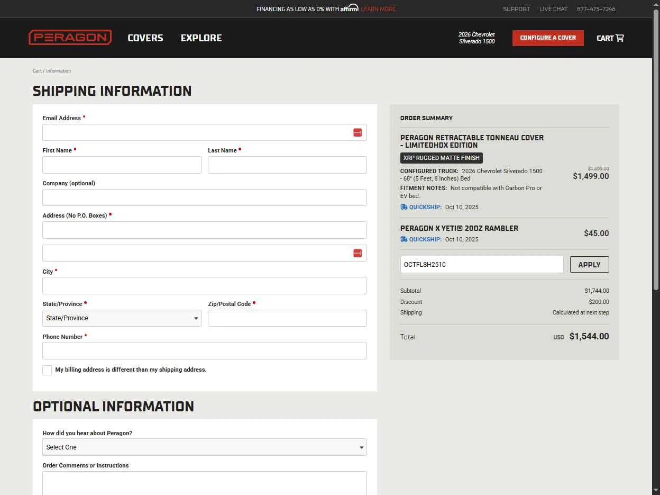Click the $45.00 Rambler price
The height and width of the screenshot is (495, 660).
pyautogui.click(x=597, y=233)
